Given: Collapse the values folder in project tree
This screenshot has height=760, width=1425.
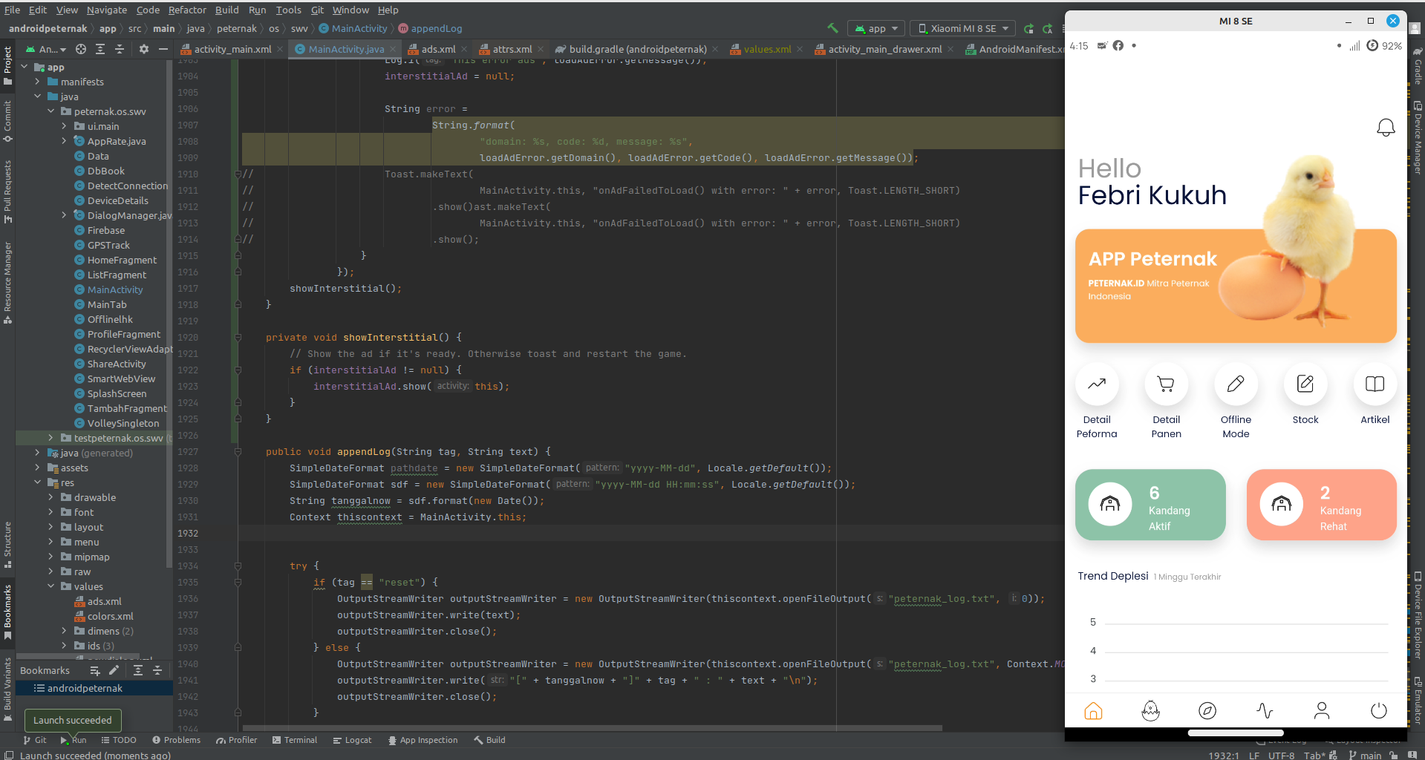Looking at the screenshot, I should [51, 586].
